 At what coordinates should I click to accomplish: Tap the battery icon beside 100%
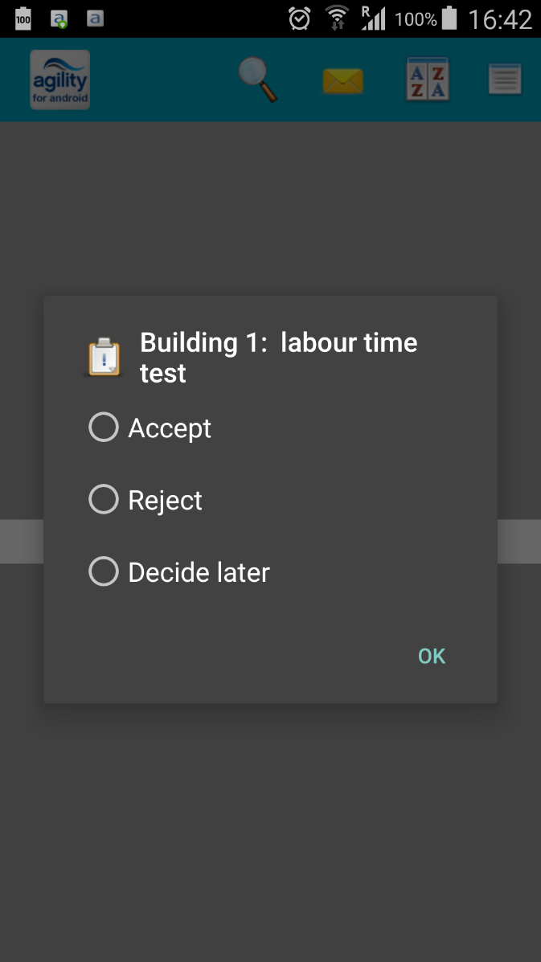click(x=450, y=18)
